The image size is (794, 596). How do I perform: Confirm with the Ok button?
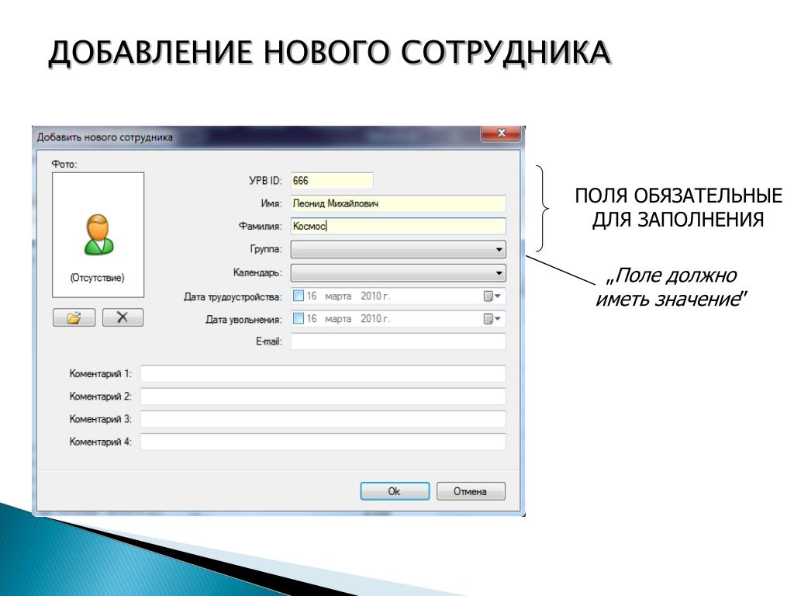(395, 491)
